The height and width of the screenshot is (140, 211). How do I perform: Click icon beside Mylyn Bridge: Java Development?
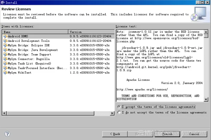[5, 50]
